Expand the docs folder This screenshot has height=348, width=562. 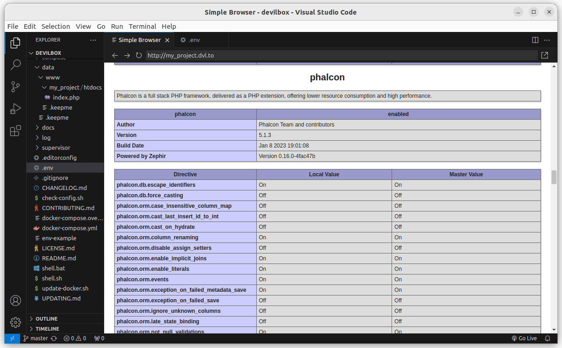[48, 127]
